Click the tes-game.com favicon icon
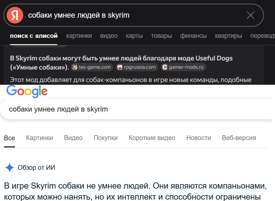This screenshot has width=275, height=201. (x=75, y=67)
